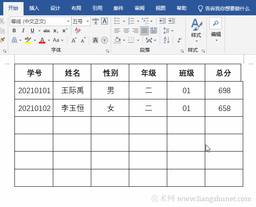Open font dialog launcher
The image size is (256, 207).
coord(107,51)
